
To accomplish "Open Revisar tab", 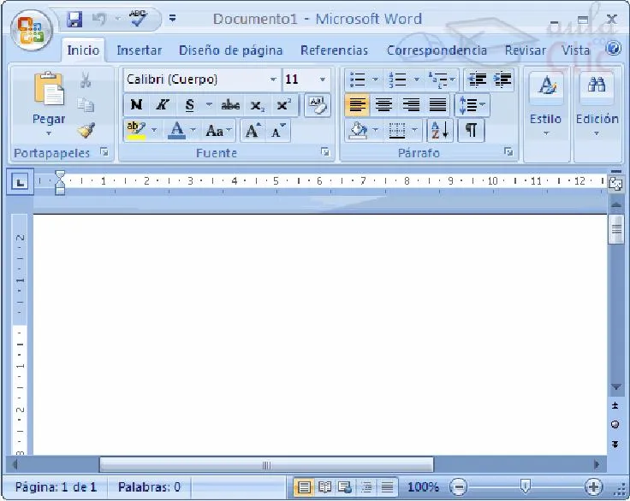I will point(525,50).
